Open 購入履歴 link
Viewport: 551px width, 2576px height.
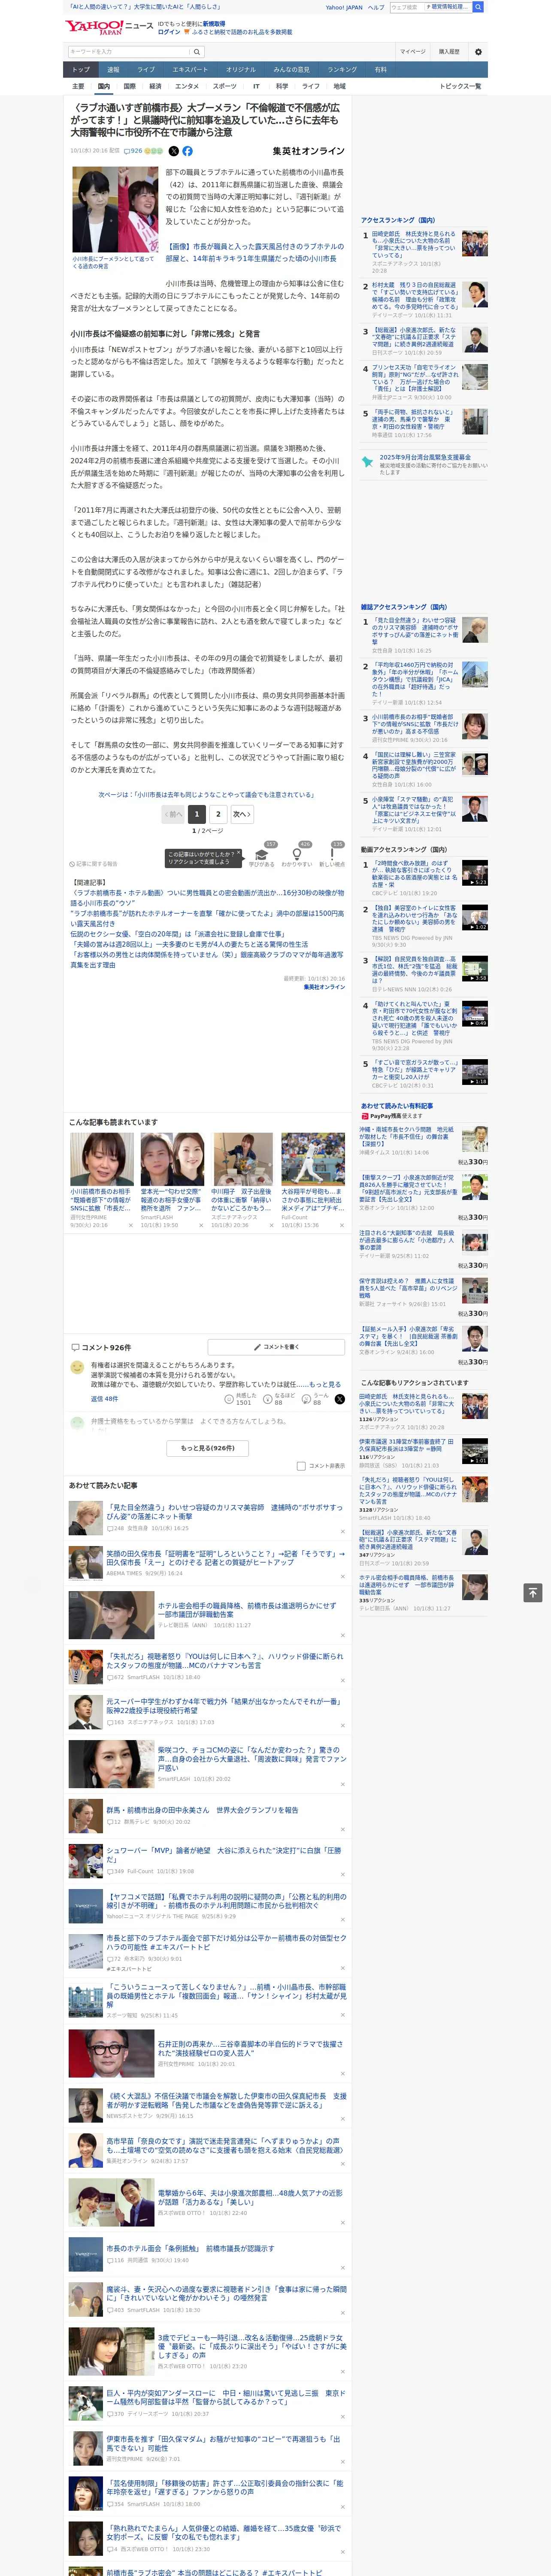point(449,52)
